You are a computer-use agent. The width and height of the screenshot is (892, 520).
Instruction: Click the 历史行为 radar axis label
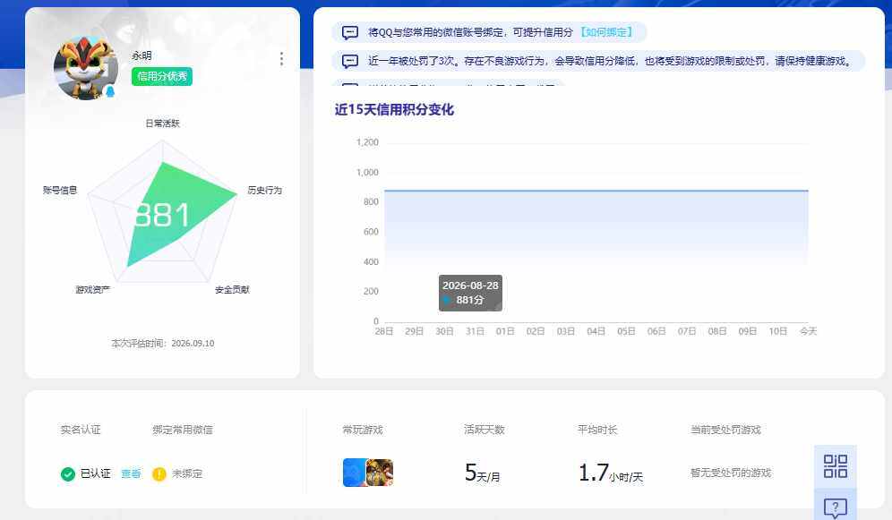pyautogui.click(x=264, y=190)
